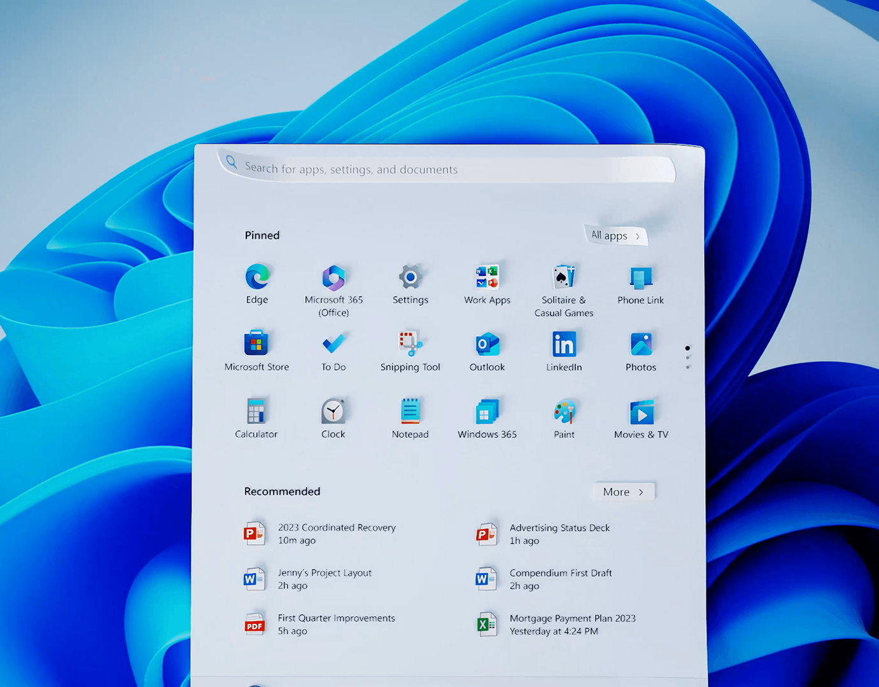The image size is (879, 687).
Task: Click the Excel icon of Mortgage Payment Plan 2023
Action: click(x=486, y=625)
